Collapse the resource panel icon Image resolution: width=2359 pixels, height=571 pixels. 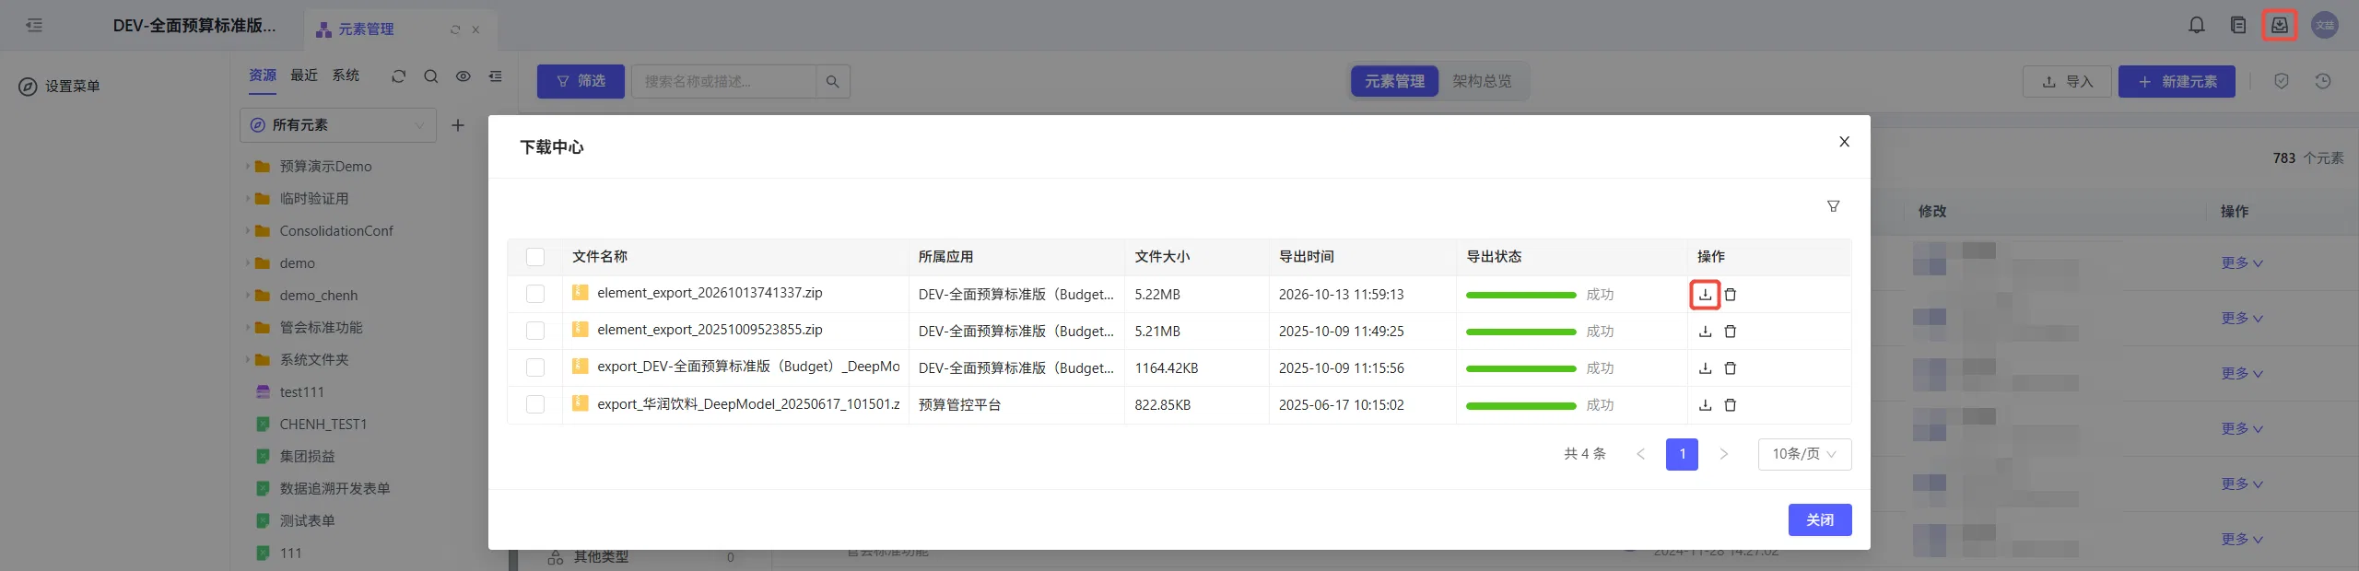pos(496,76)
